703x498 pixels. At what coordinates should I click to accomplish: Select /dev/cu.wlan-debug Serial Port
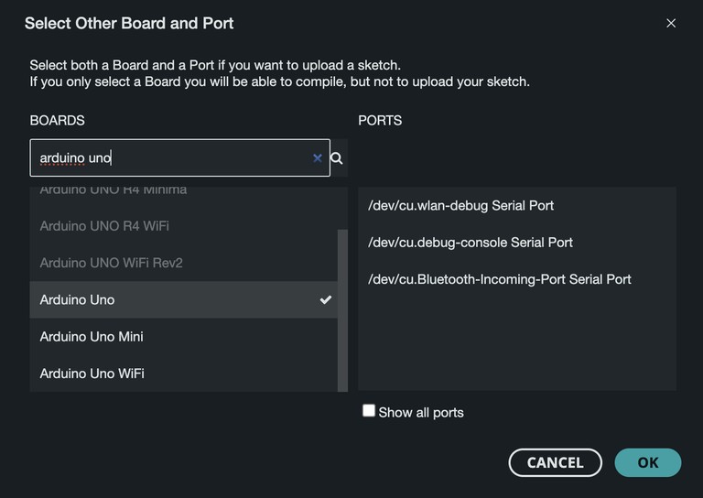(x=460, y=205)
